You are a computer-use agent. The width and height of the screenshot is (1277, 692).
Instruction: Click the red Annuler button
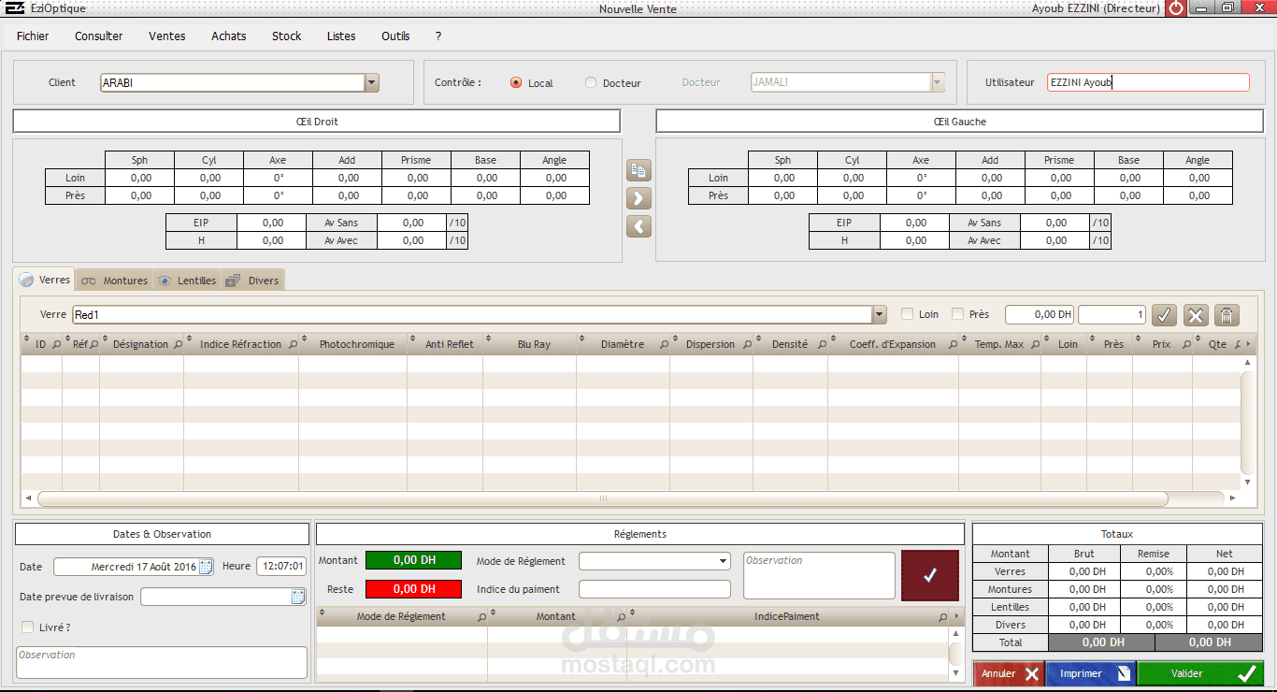click(1010, 673)
